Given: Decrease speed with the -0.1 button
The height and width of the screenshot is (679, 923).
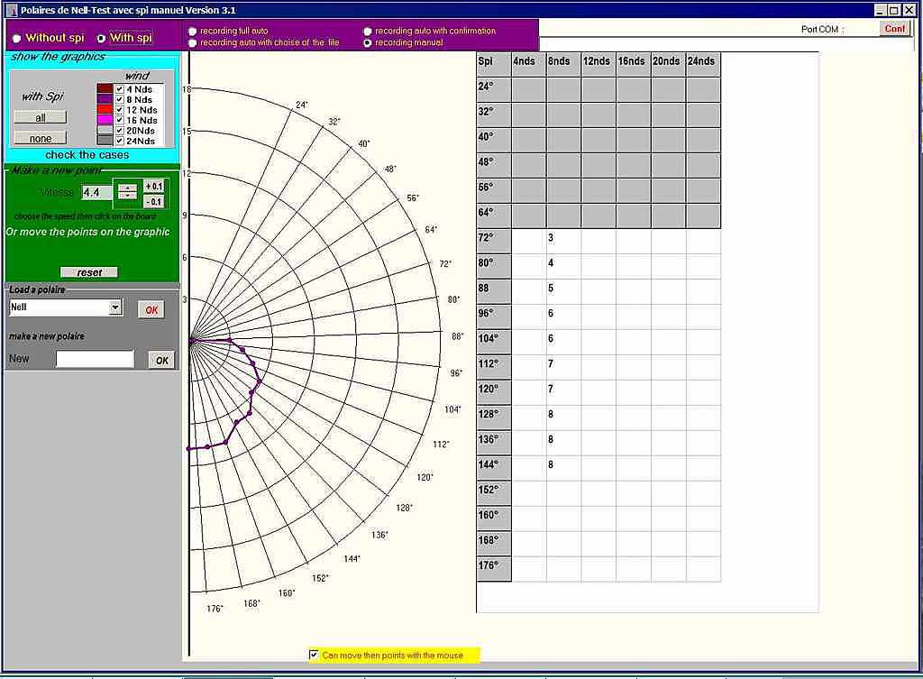Looking at the screenshot, I should click(153, 201).
